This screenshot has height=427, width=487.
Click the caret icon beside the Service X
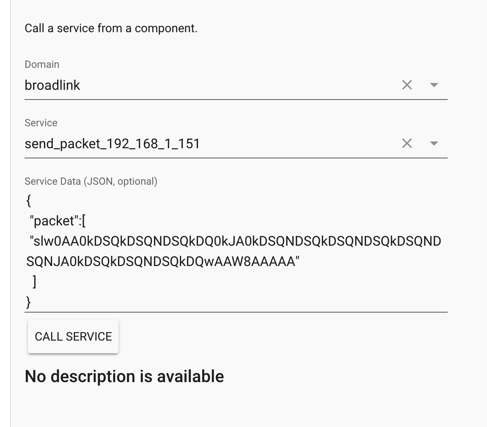point(434,144)
